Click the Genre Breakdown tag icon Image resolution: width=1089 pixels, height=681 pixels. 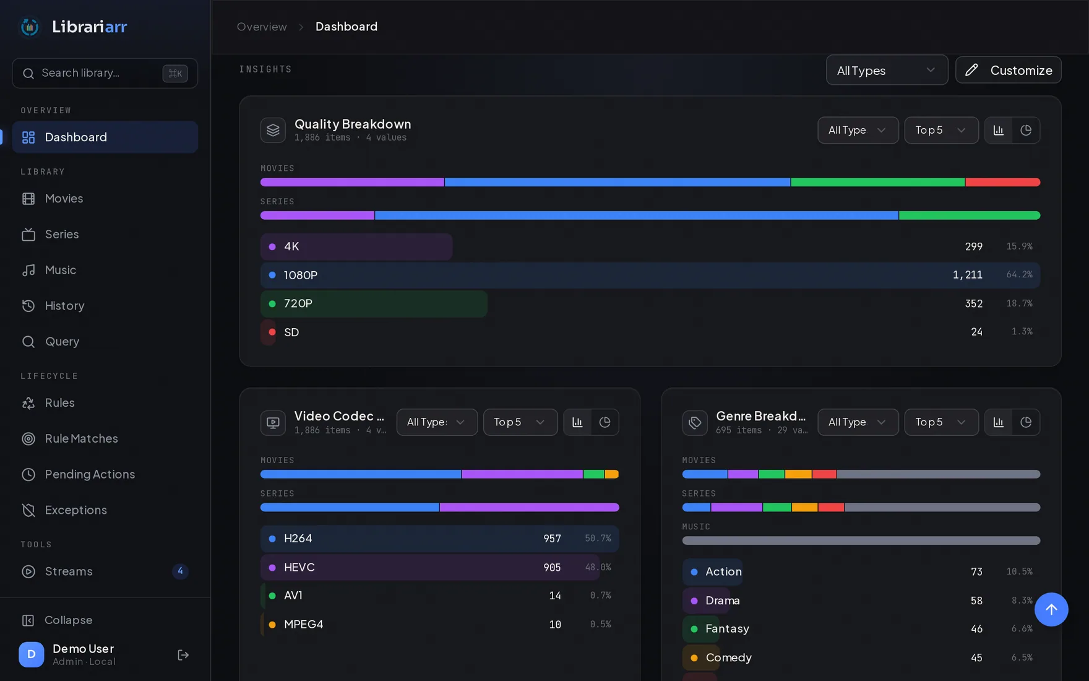click(x=695, y=423)
